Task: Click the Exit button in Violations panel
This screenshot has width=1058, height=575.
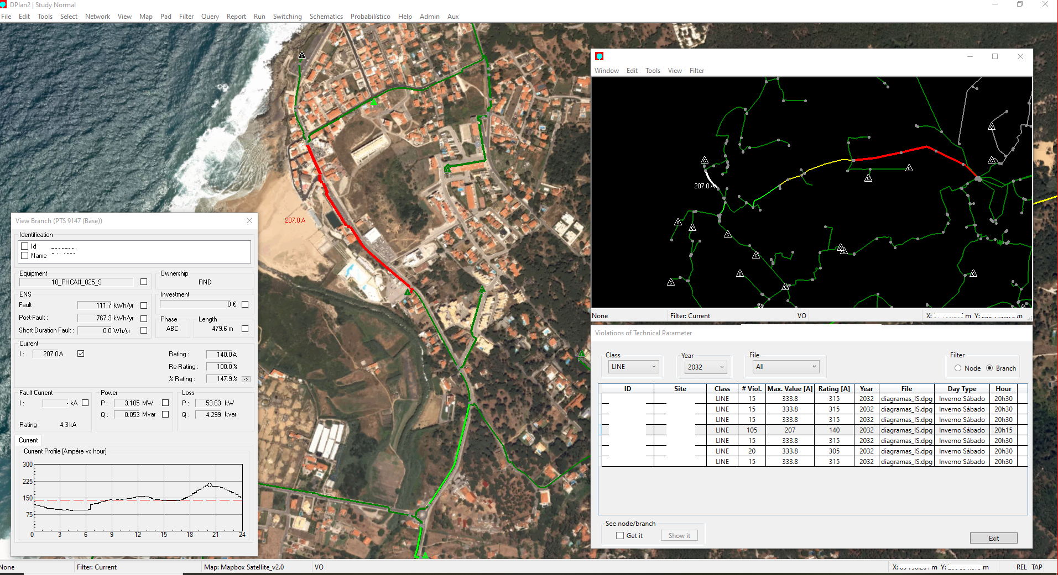Action: 993,538
